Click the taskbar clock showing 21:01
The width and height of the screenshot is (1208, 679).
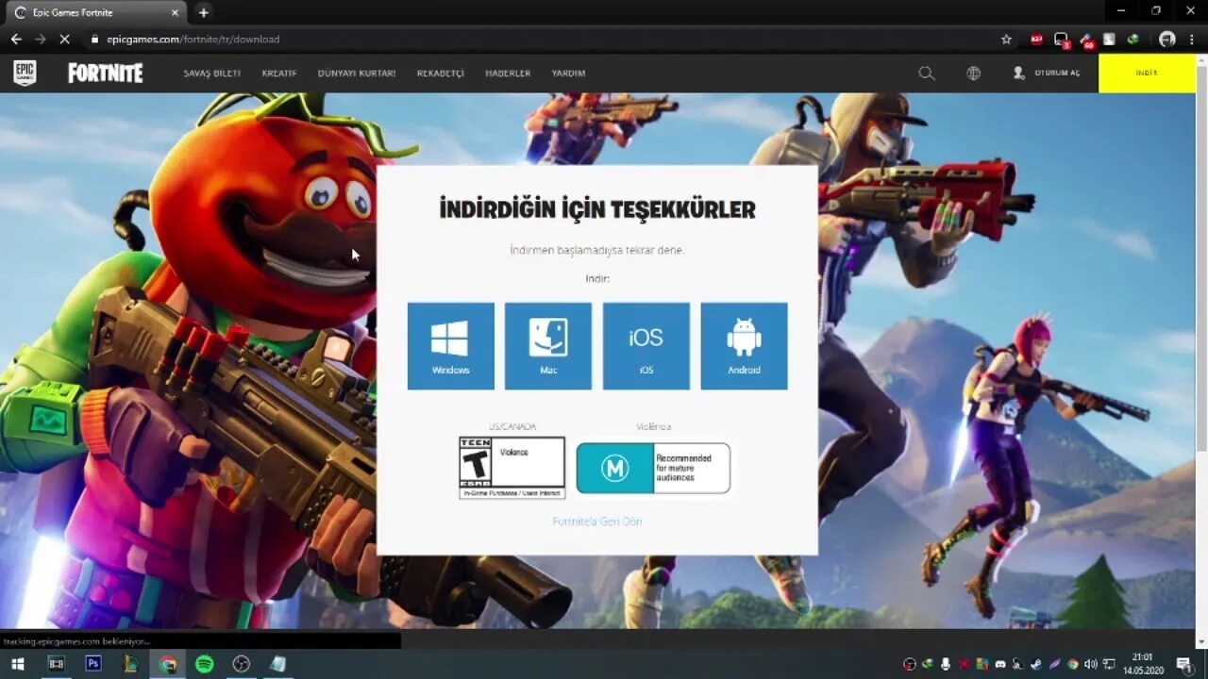1143,664
